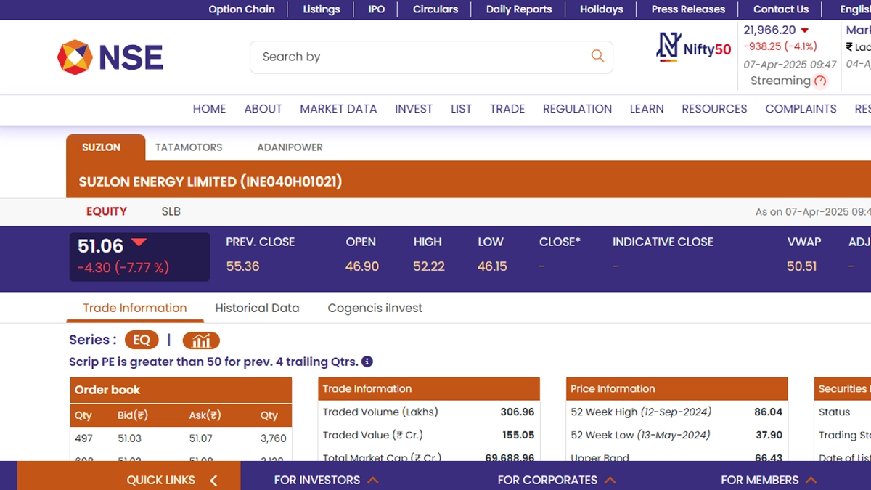
Task: Click the Nifty50 index logo
Action: [x=694, y=48]
